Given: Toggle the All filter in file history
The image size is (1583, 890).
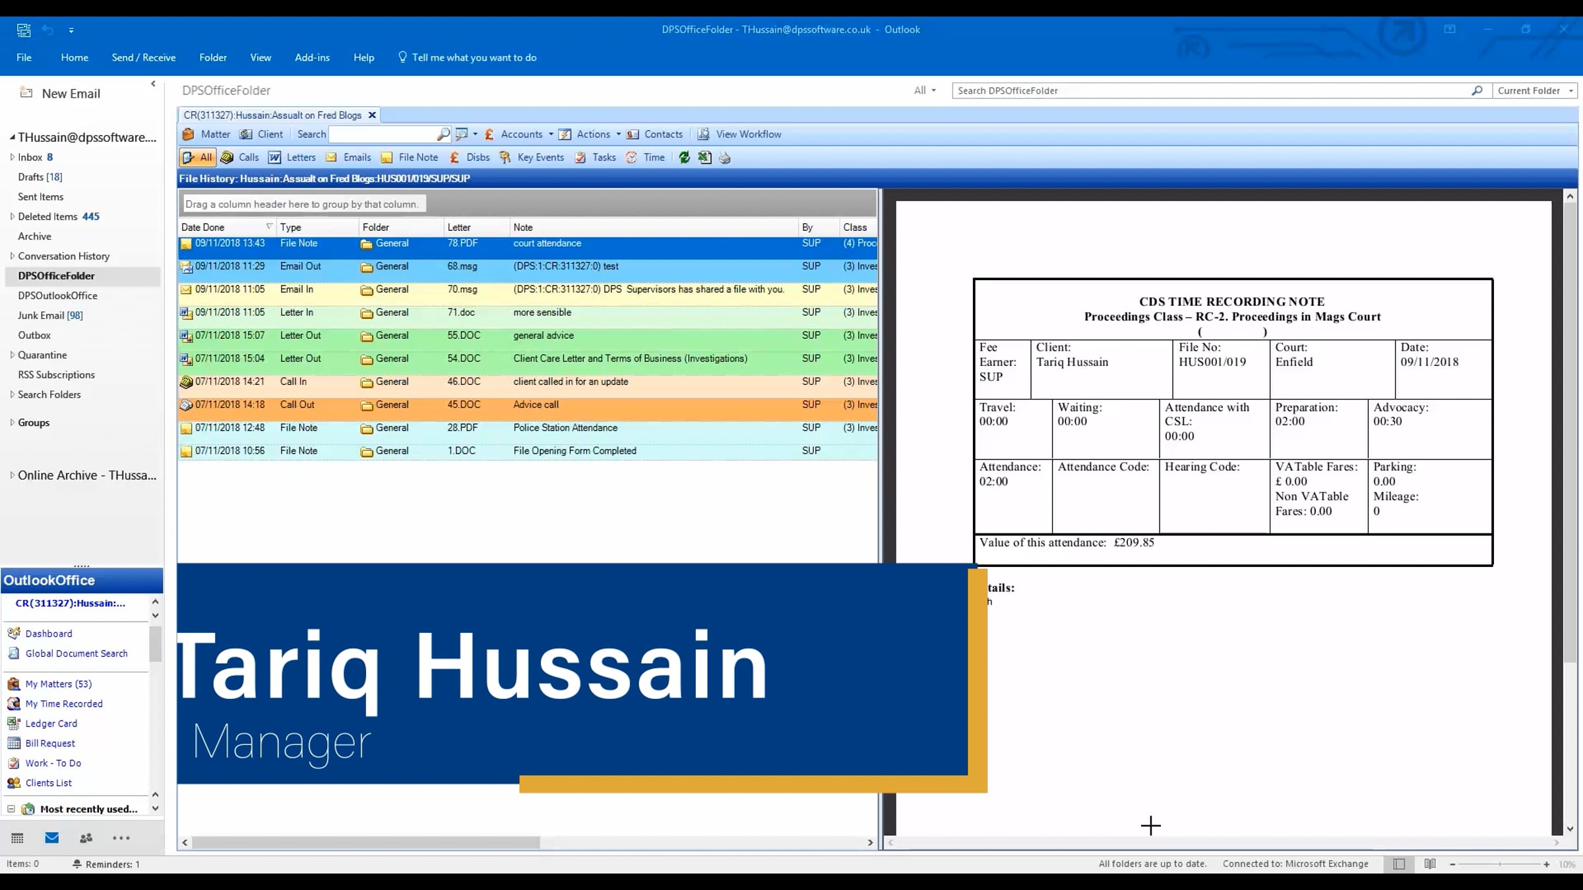Looking at the screenshot, I should pos(197,158).
